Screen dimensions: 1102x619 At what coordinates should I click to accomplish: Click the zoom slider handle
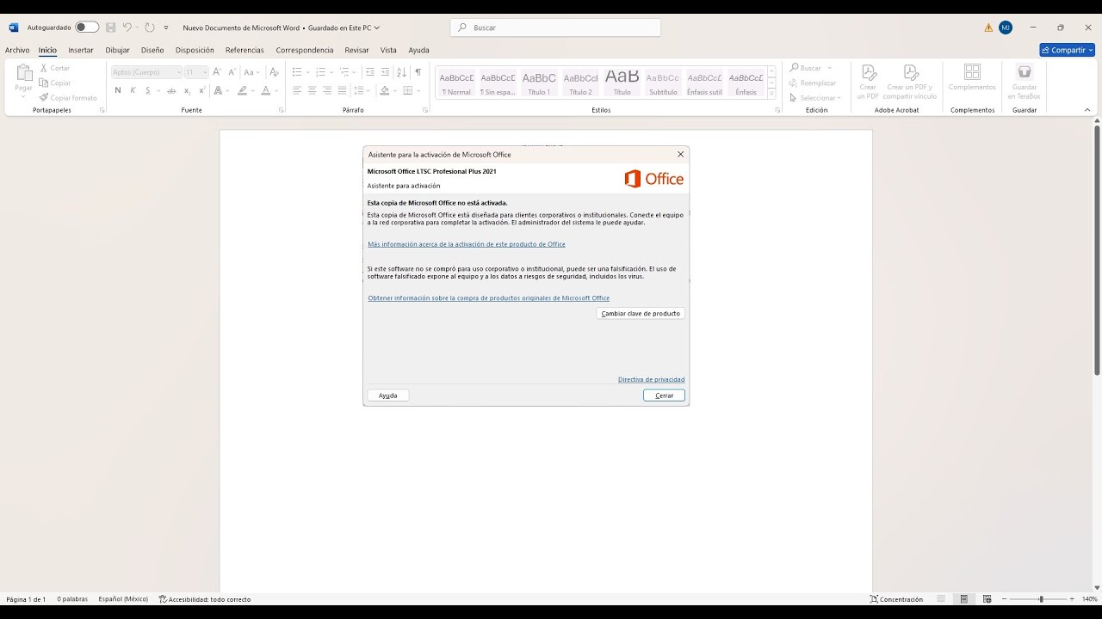pos(1041,599)
